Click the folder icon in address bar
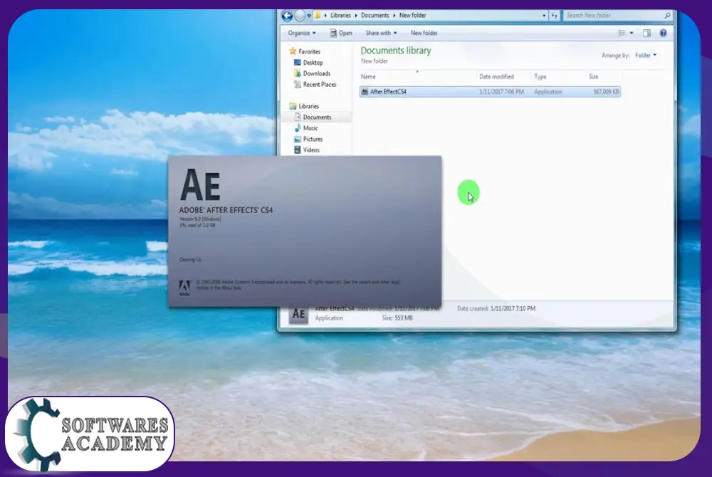 tap(318, 16)
